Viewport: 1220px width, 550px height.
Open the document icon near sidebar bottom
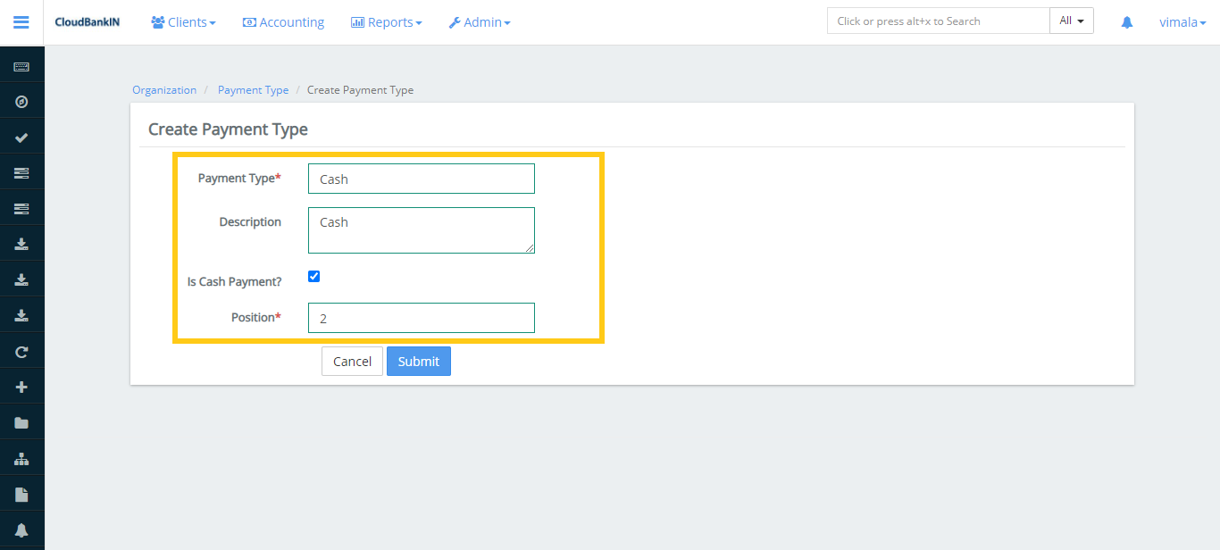coord(21,493)
